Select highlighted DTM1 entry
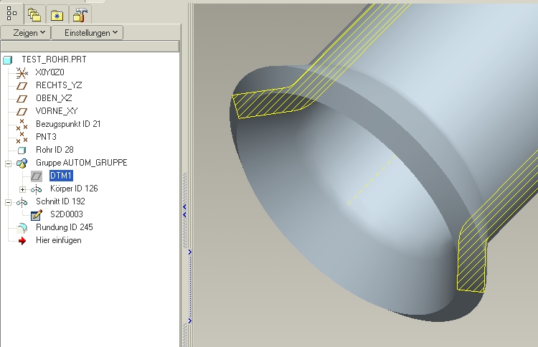 [x=61, y=176]
